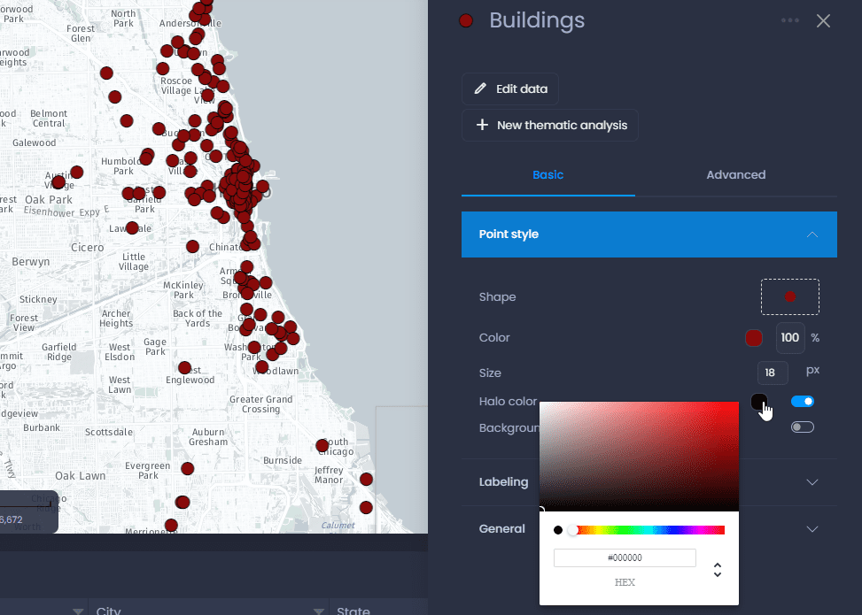Viewport: 862px width, 615px height.
Task: Toggle off the Halo color switch
Action: [x=802, y=402]
